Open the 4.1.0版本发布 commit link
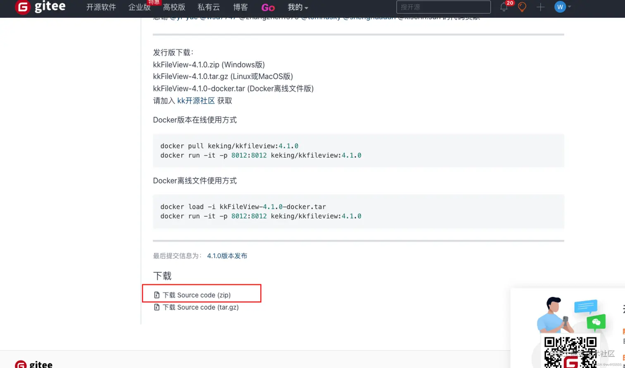 pos(227,256)
